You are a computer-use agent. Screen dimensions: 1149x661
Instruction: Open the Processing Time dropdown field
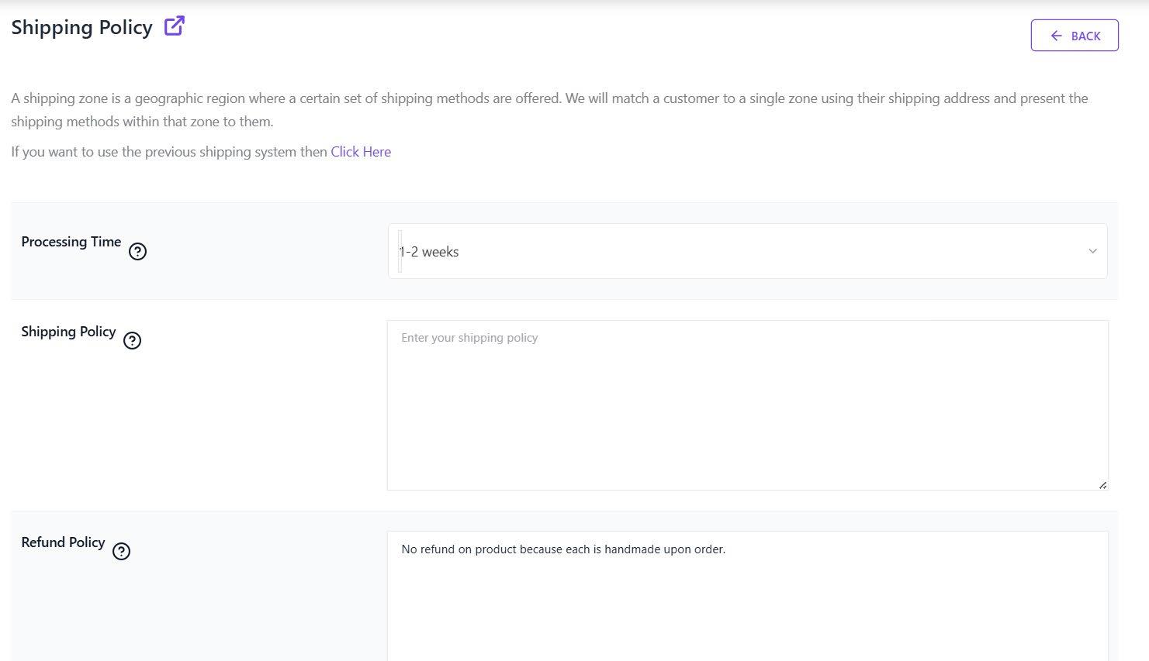pos(747,251)
